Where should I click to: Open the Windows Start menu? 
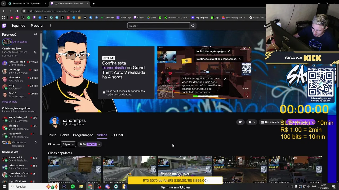(4, 187)
